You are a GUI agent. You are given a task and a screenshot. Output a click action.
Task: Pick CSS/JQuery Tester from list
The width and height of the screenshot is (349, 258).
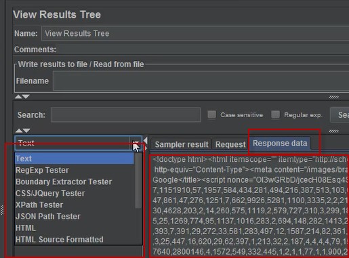point(75,193)
